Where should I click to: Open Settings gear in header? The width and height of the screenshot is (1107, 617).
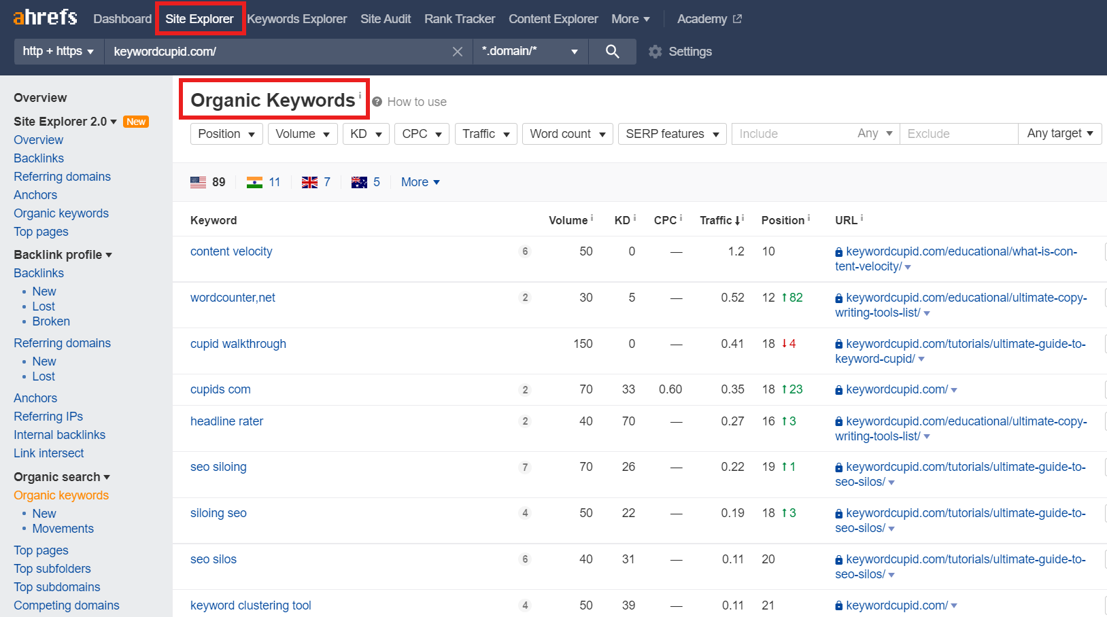tap(680, 52)
